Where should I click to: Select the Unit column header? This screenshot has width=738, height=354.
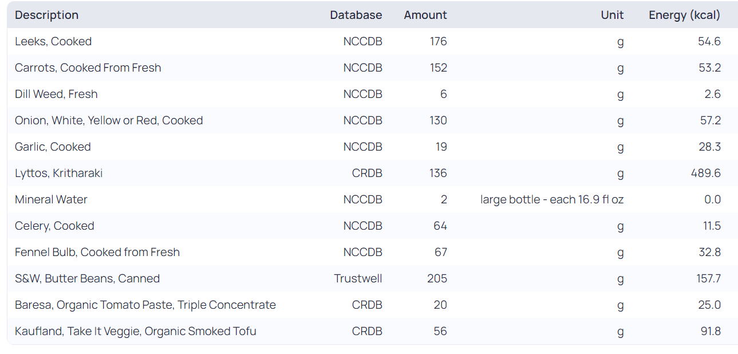[612, 15]
